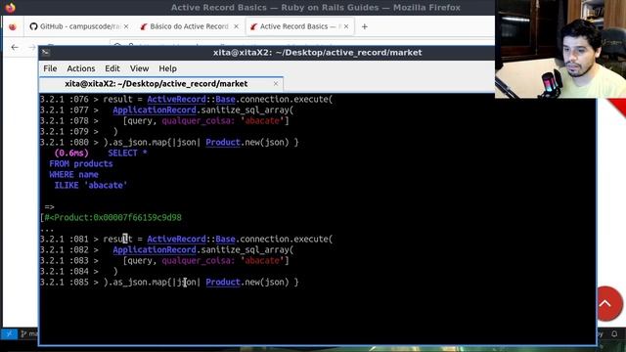Switch to Active Record Basics Firefox tab
The height and width of the screenshot is (352, 626).
(x=299, y=26)
